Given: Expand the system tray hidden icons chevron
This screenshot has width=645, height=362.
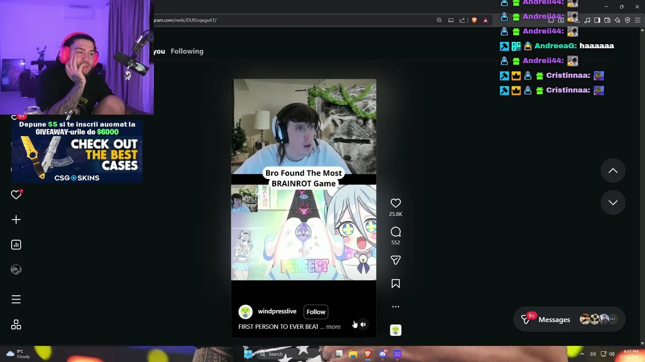Looking at the screenshot, I should [x=582, y=354].
